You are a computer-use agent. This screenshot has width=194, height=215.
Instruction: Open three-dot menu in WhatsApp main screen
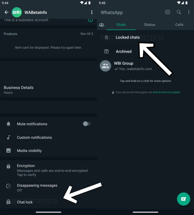pyautogui.click(x=189, y=12)
